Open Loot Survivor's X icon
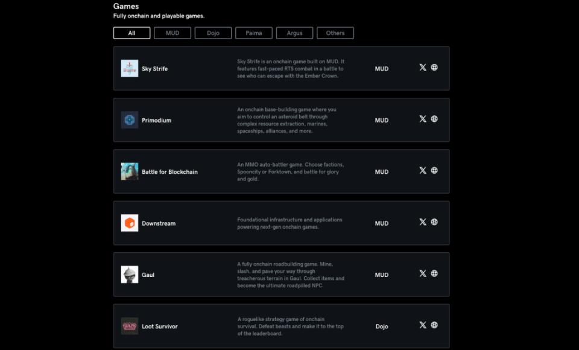 (x=423, y=325)
